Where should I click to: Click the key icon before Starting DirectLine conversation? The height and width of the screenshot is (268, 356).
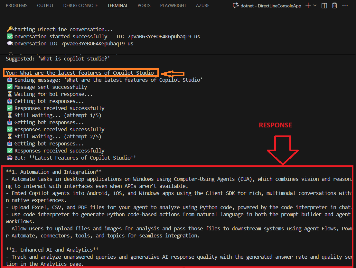click(x=9, y=30)
